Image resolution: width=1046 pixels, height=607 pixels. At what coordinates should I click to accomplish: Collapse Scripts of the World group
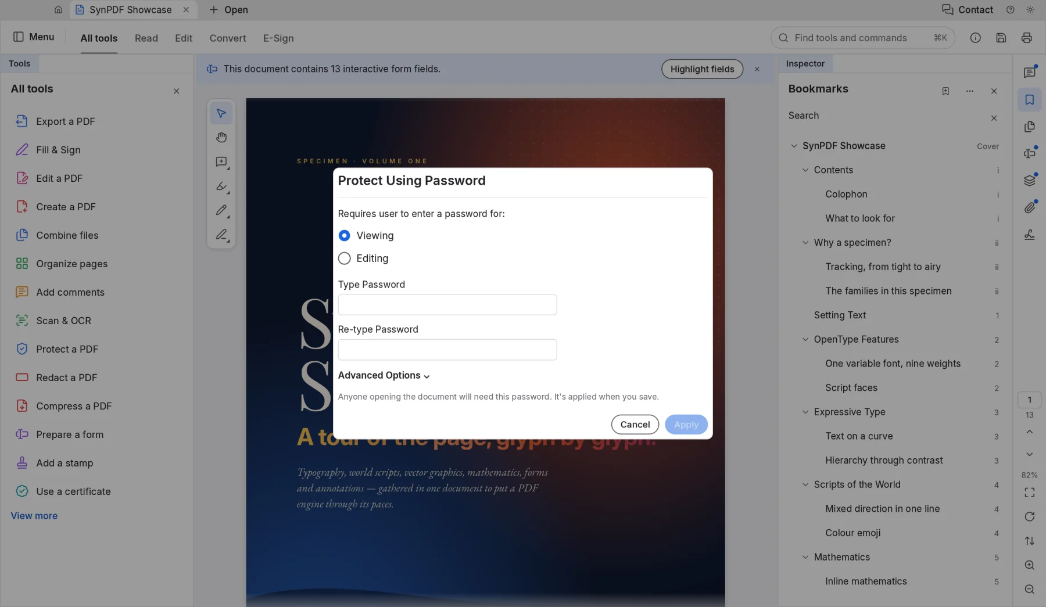805,485
